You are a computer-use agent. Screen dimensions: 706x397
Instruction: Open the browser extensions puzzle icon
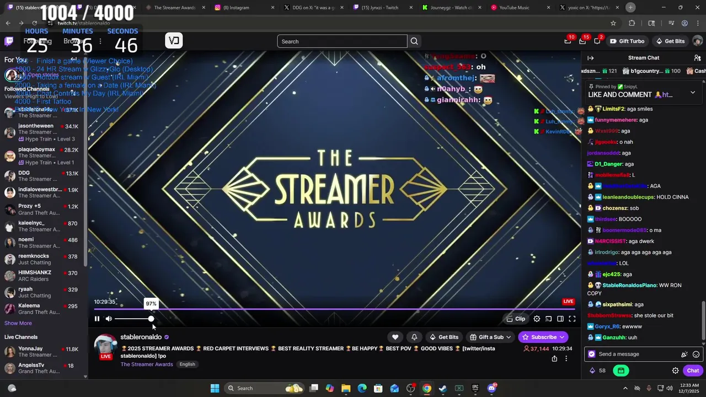tap(632, 23)
